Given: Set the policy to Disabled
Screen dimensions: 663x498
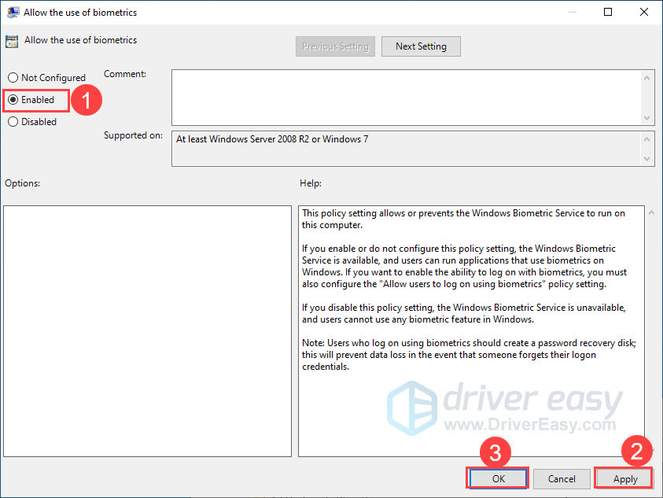Looking at the screenshot, I should (13, 122).
